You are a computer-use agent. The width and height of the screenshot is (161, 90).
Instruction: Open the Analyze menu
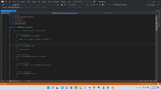click(x=44, y=2)
